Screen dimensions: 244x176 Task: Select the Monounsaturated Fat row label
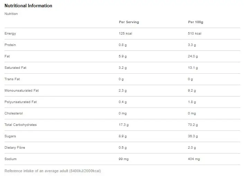click(x=21, y=91)
